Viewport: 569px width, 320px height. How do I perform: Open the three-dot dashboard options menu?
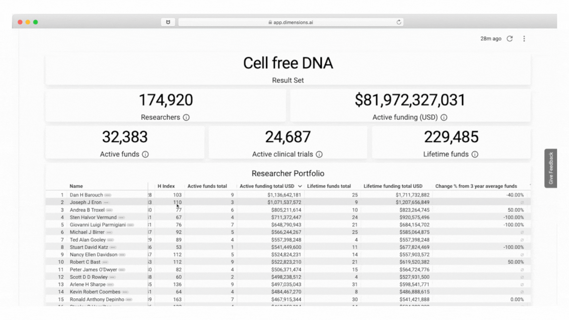(x=524, y=39)
